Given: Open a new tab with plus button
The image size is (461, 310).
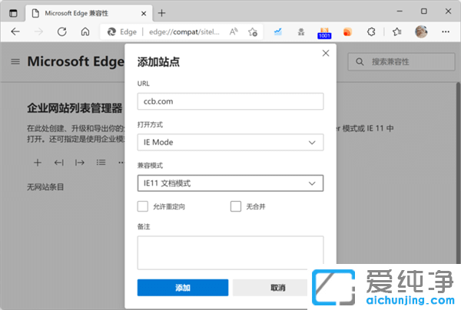Looking at the screenshot, I should coord(161,13).
